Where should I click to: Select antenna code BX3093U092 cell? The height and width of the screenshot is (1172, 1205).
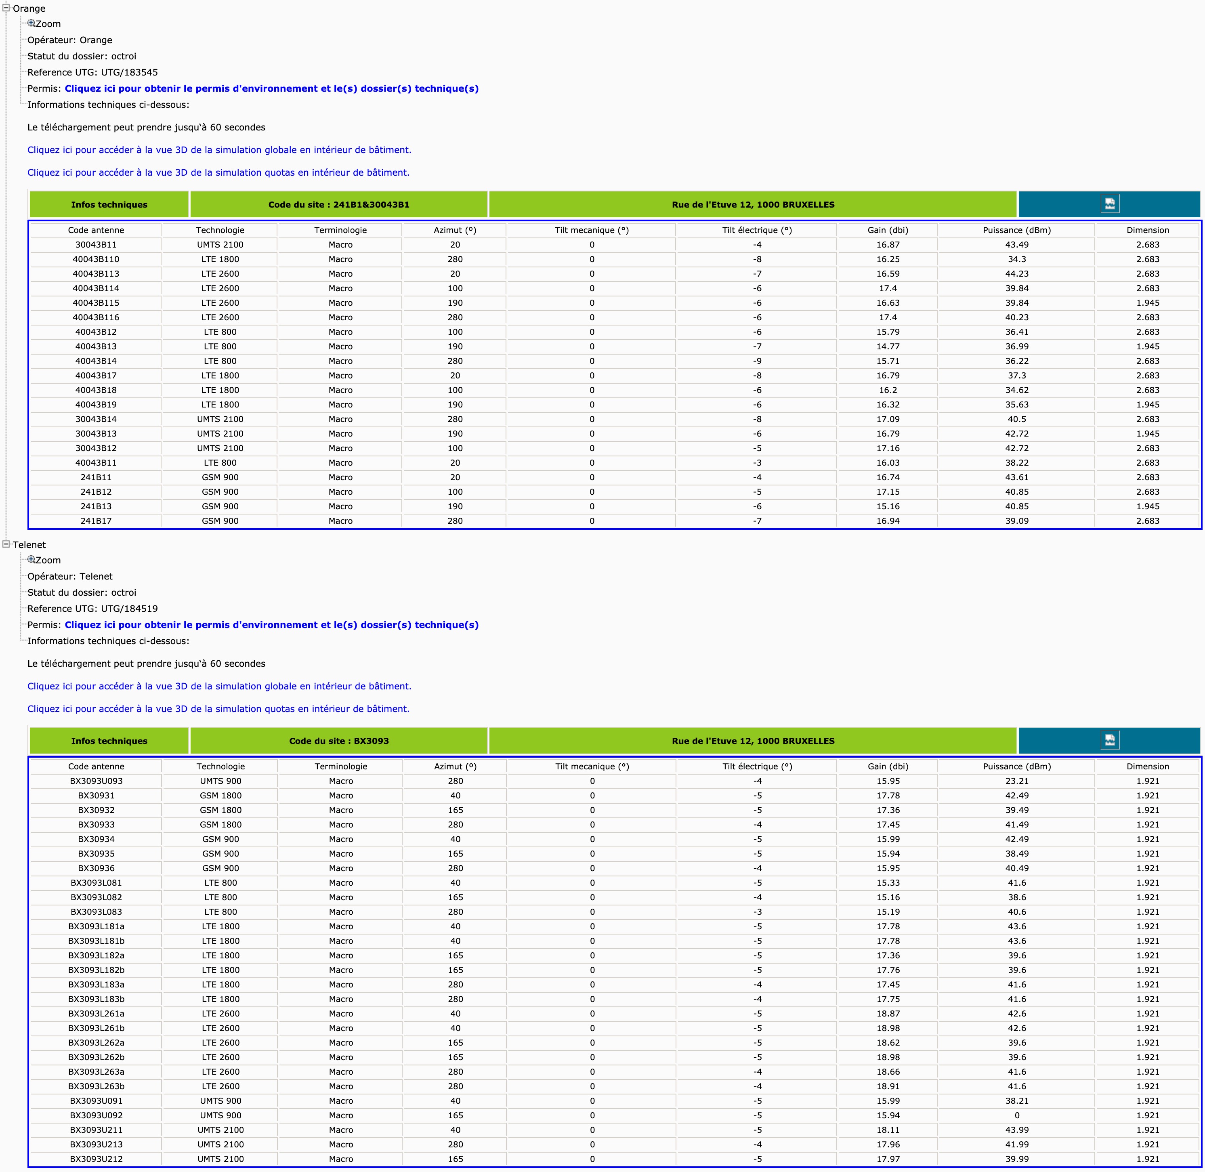(96, 1115)
